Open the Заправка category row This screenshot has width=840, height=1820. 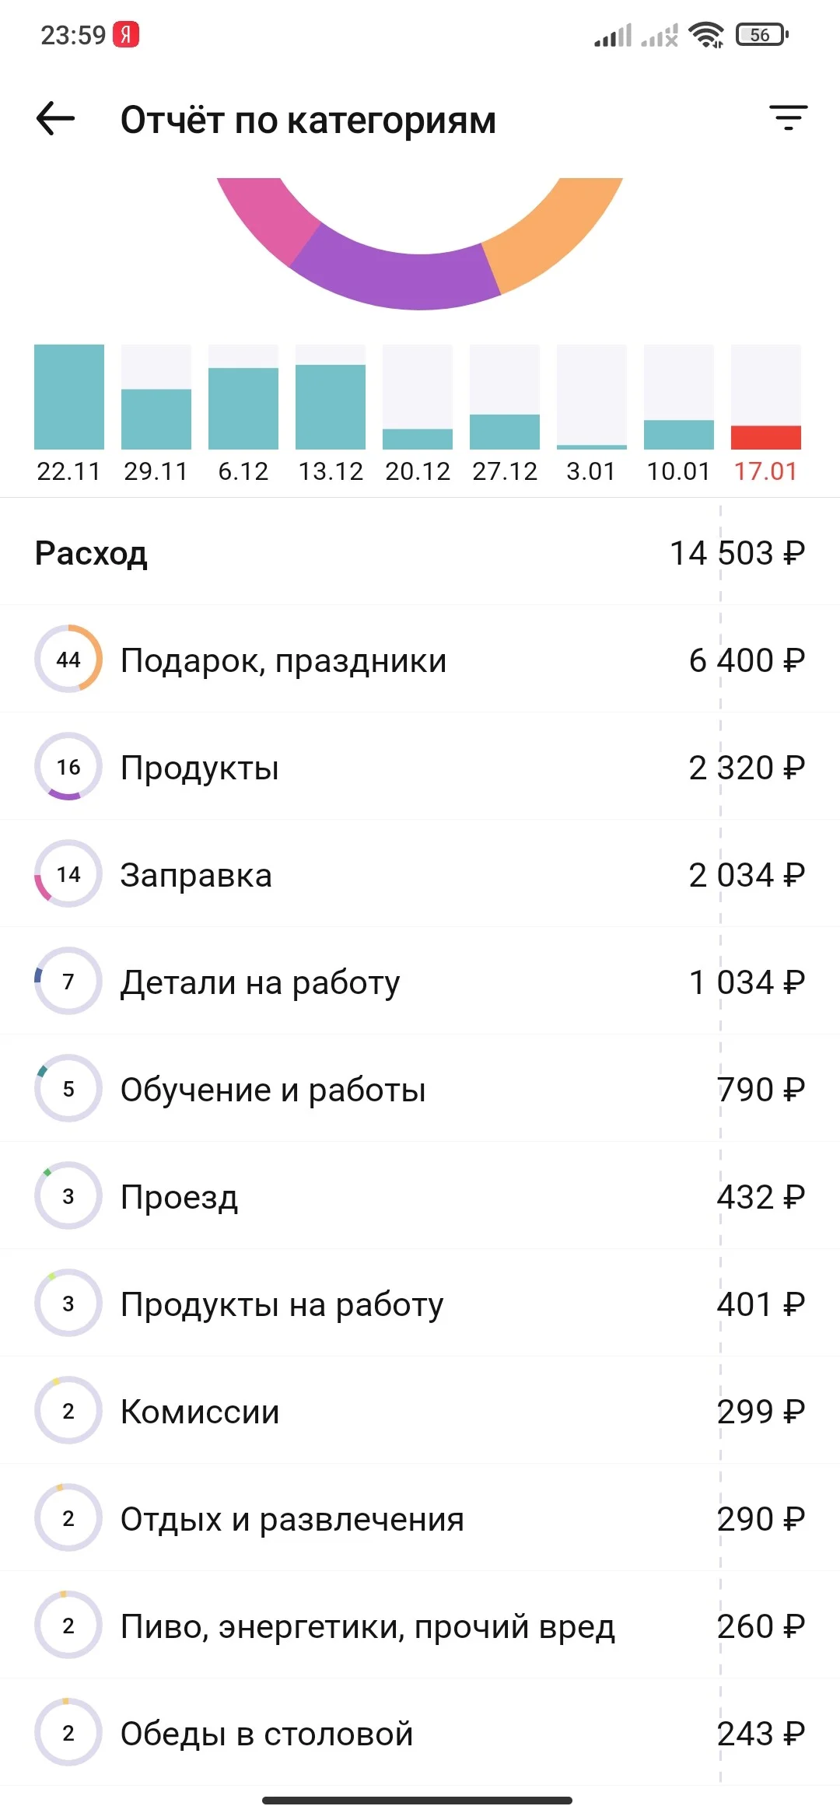coord(420,874)
